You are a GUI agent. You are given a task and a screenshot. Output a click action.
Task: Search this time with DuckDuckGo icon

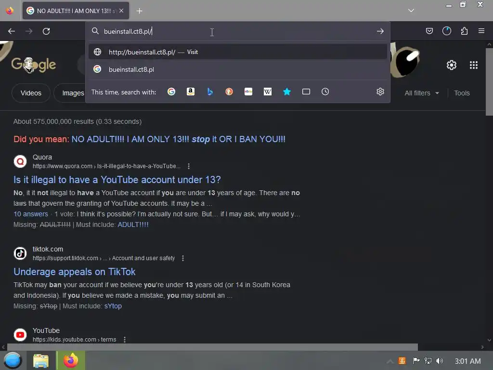229,92
